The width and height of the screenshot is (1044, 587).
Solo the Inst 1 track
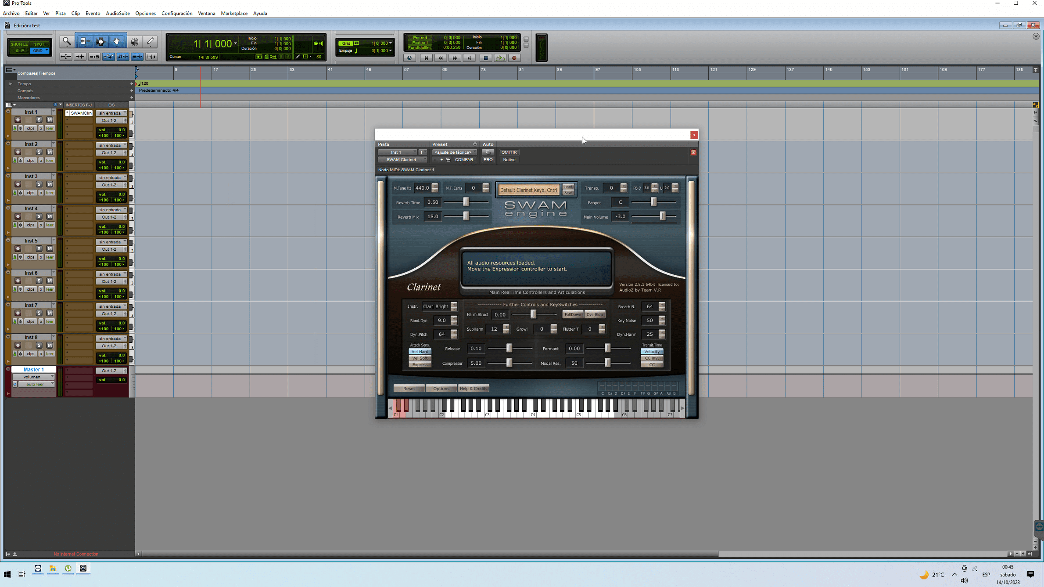click(39, 120)
